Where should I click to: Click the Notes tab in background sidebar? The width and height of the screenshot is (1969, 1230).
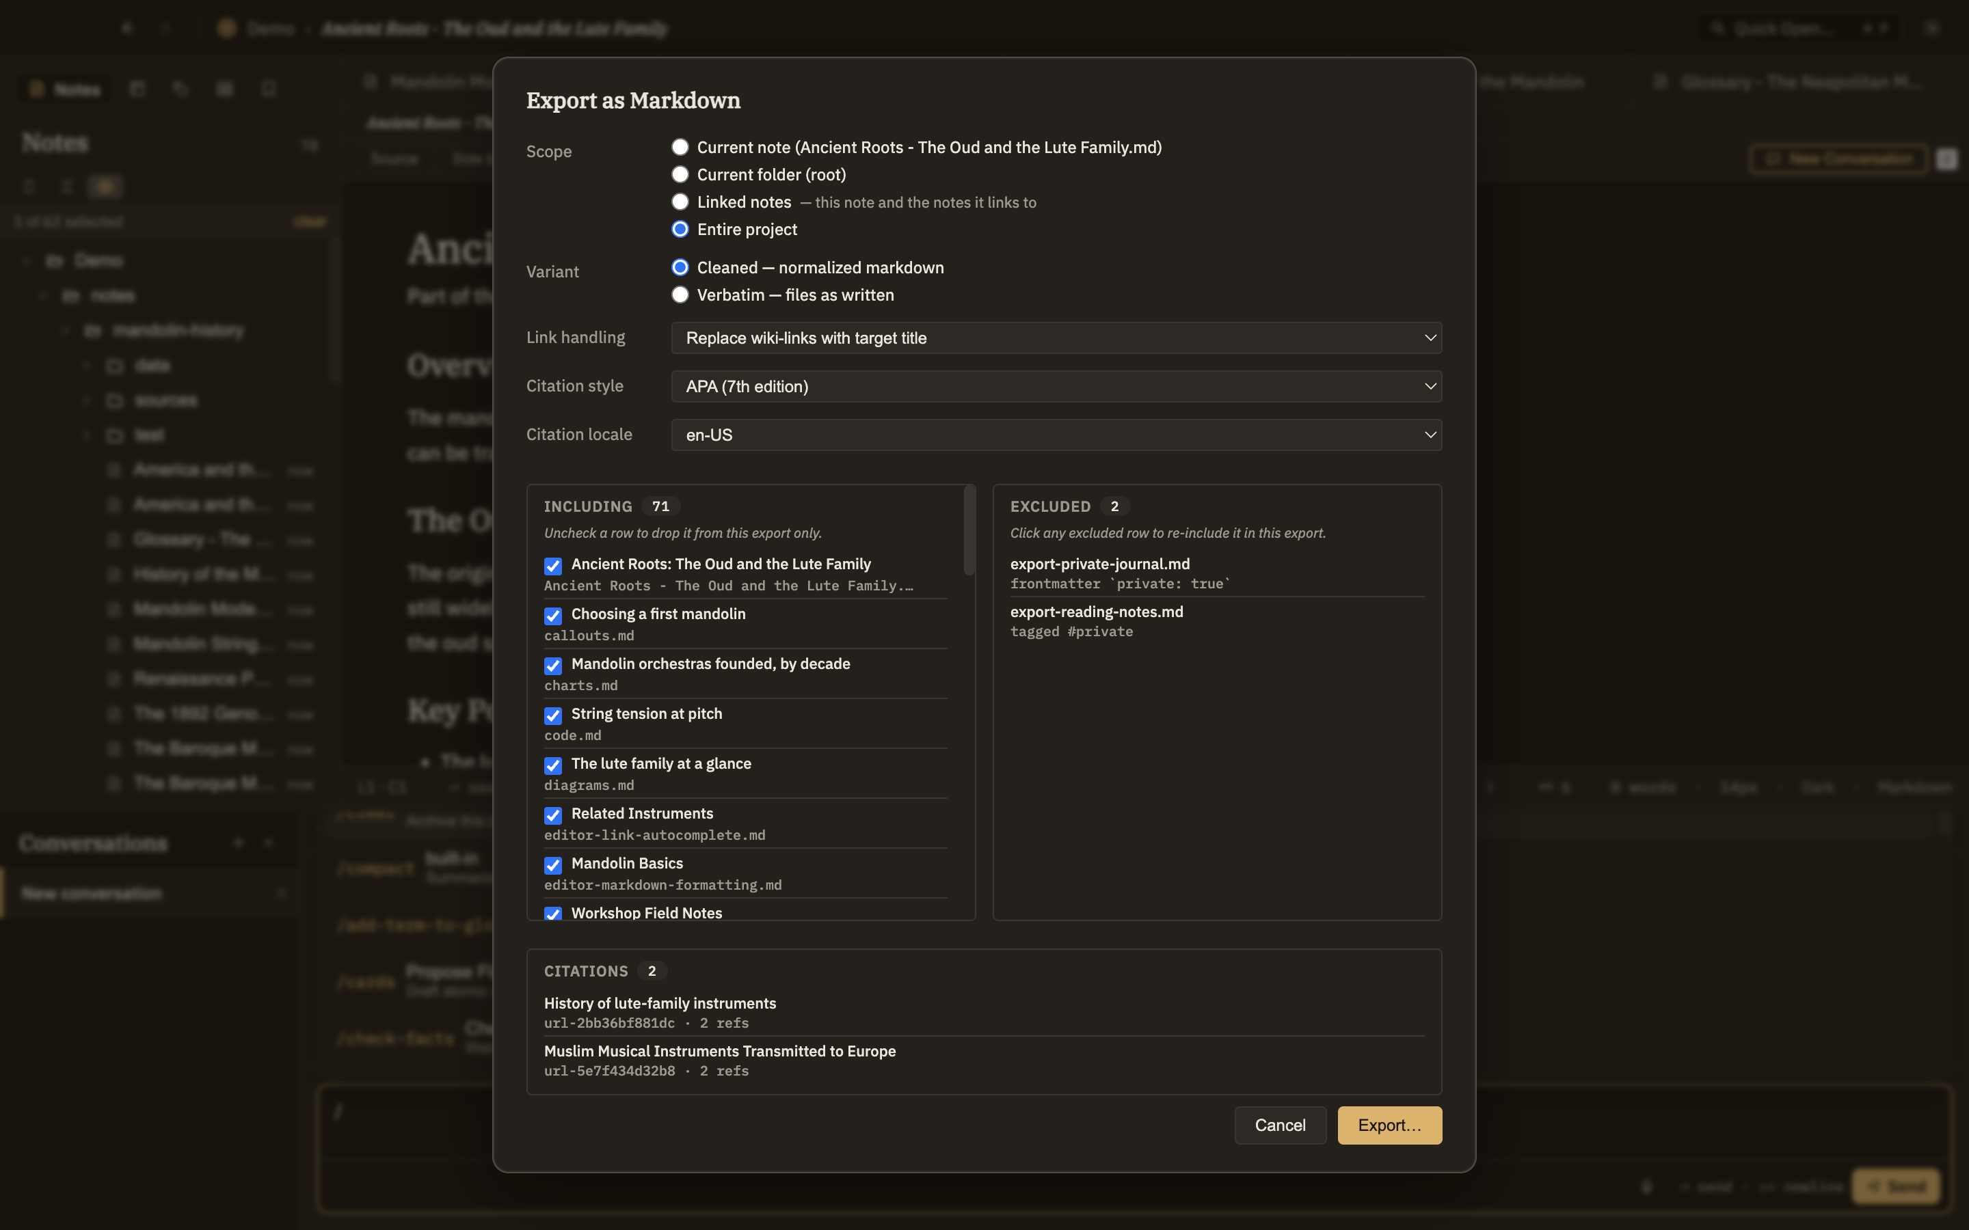pyautogui.click(x=66, y=89)
